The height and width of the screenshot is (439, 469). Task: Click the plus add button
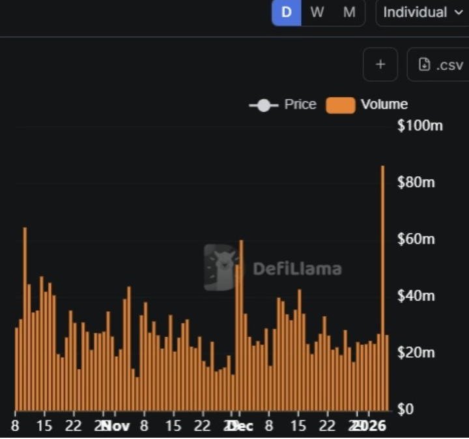(x=380, y=65)
